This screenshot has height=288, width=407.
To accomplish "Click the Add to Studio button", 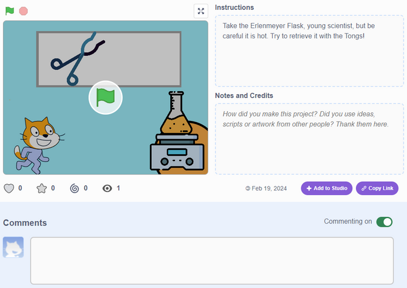I will click(327, 188).
